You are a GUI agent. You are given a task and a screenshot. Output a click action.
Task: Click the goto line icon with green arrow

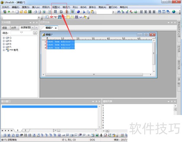pyautogui.click(x=135, y=12)
